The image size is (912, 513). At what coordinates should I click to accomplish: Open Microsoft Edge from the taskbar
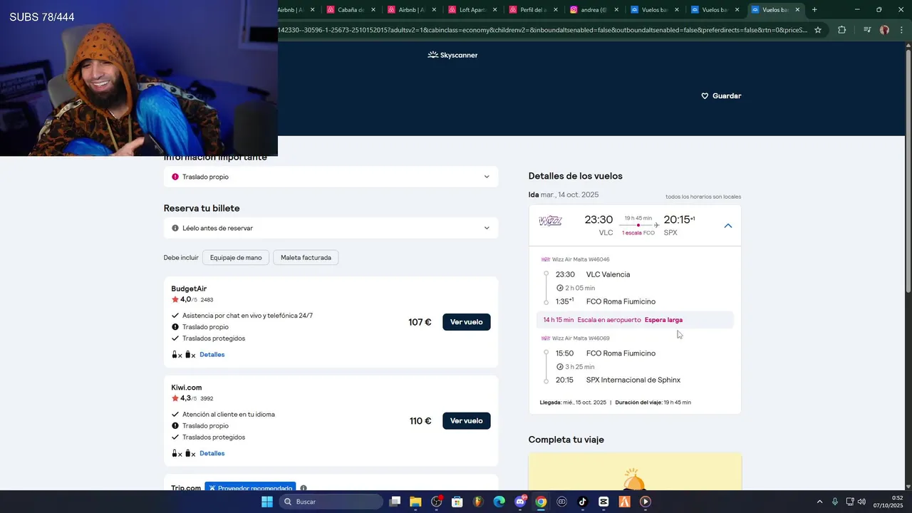[x=499, y=502]
